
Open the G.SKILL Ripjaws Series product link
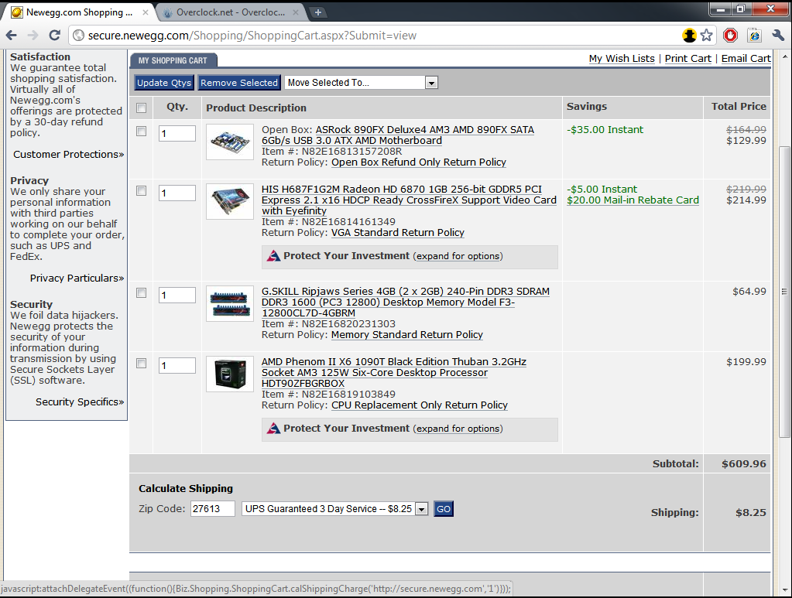pyautogui.click(x=406, y=302)
